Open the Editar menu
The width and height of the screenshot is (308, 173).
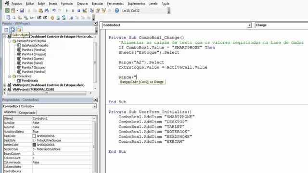pyautogui.click(x=30, y=3)
